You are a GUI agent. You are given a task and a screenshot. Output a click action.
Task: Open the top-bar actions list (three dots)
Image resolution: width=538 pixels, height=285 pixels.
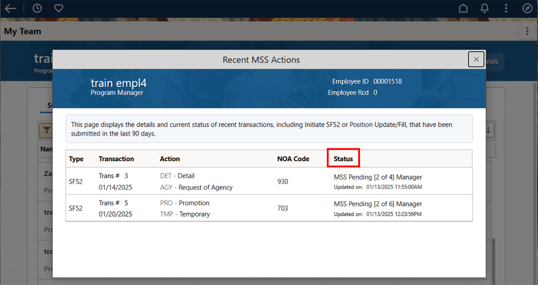[506, 8]
